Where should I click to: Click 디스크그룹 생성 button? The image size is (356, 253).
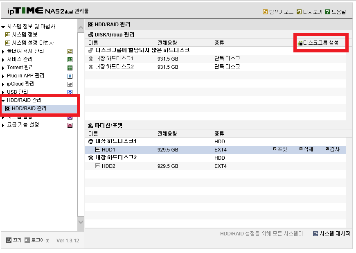318,43
